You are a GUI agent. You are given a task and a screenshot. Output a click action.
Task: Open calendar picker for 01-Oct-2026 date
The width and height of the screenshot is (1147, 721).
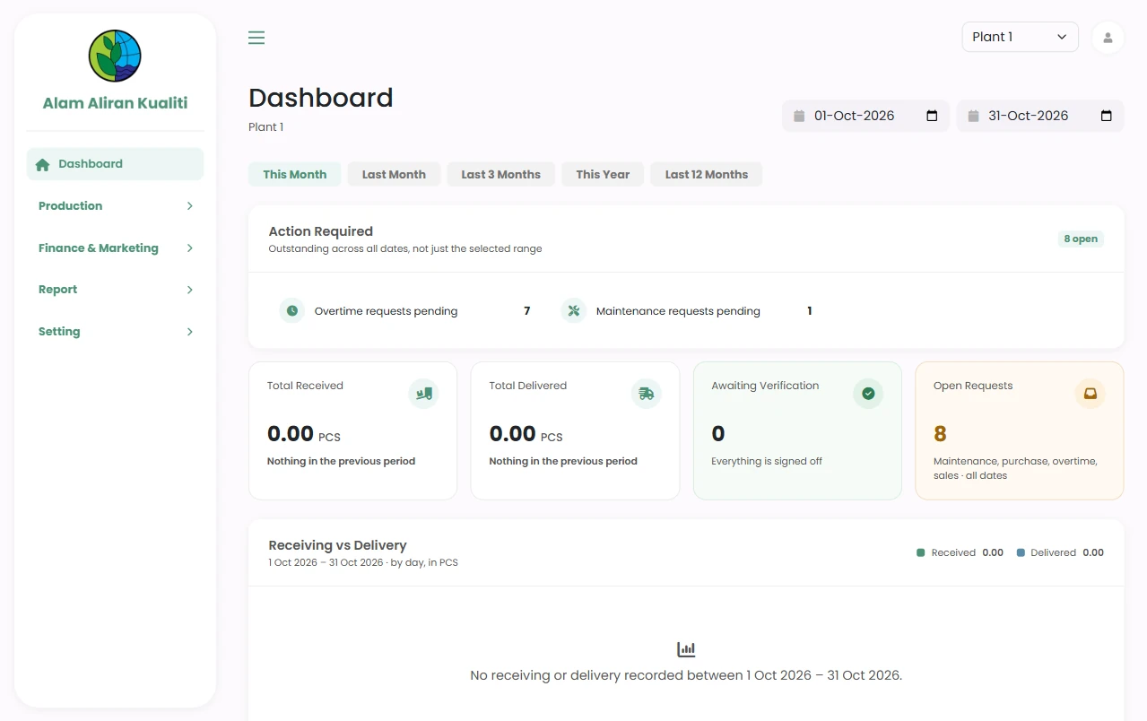tap(932, 116)
